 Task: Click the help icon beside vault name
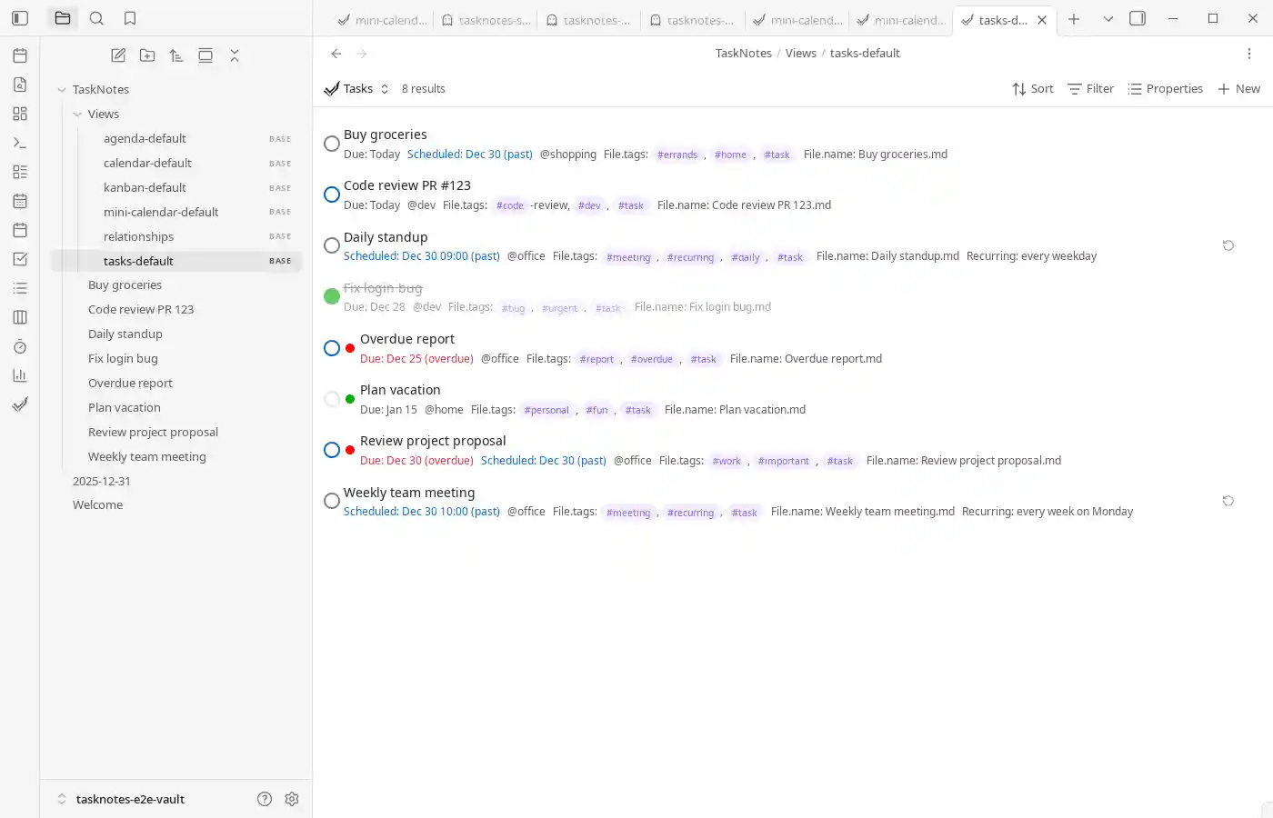pos(265,799)
